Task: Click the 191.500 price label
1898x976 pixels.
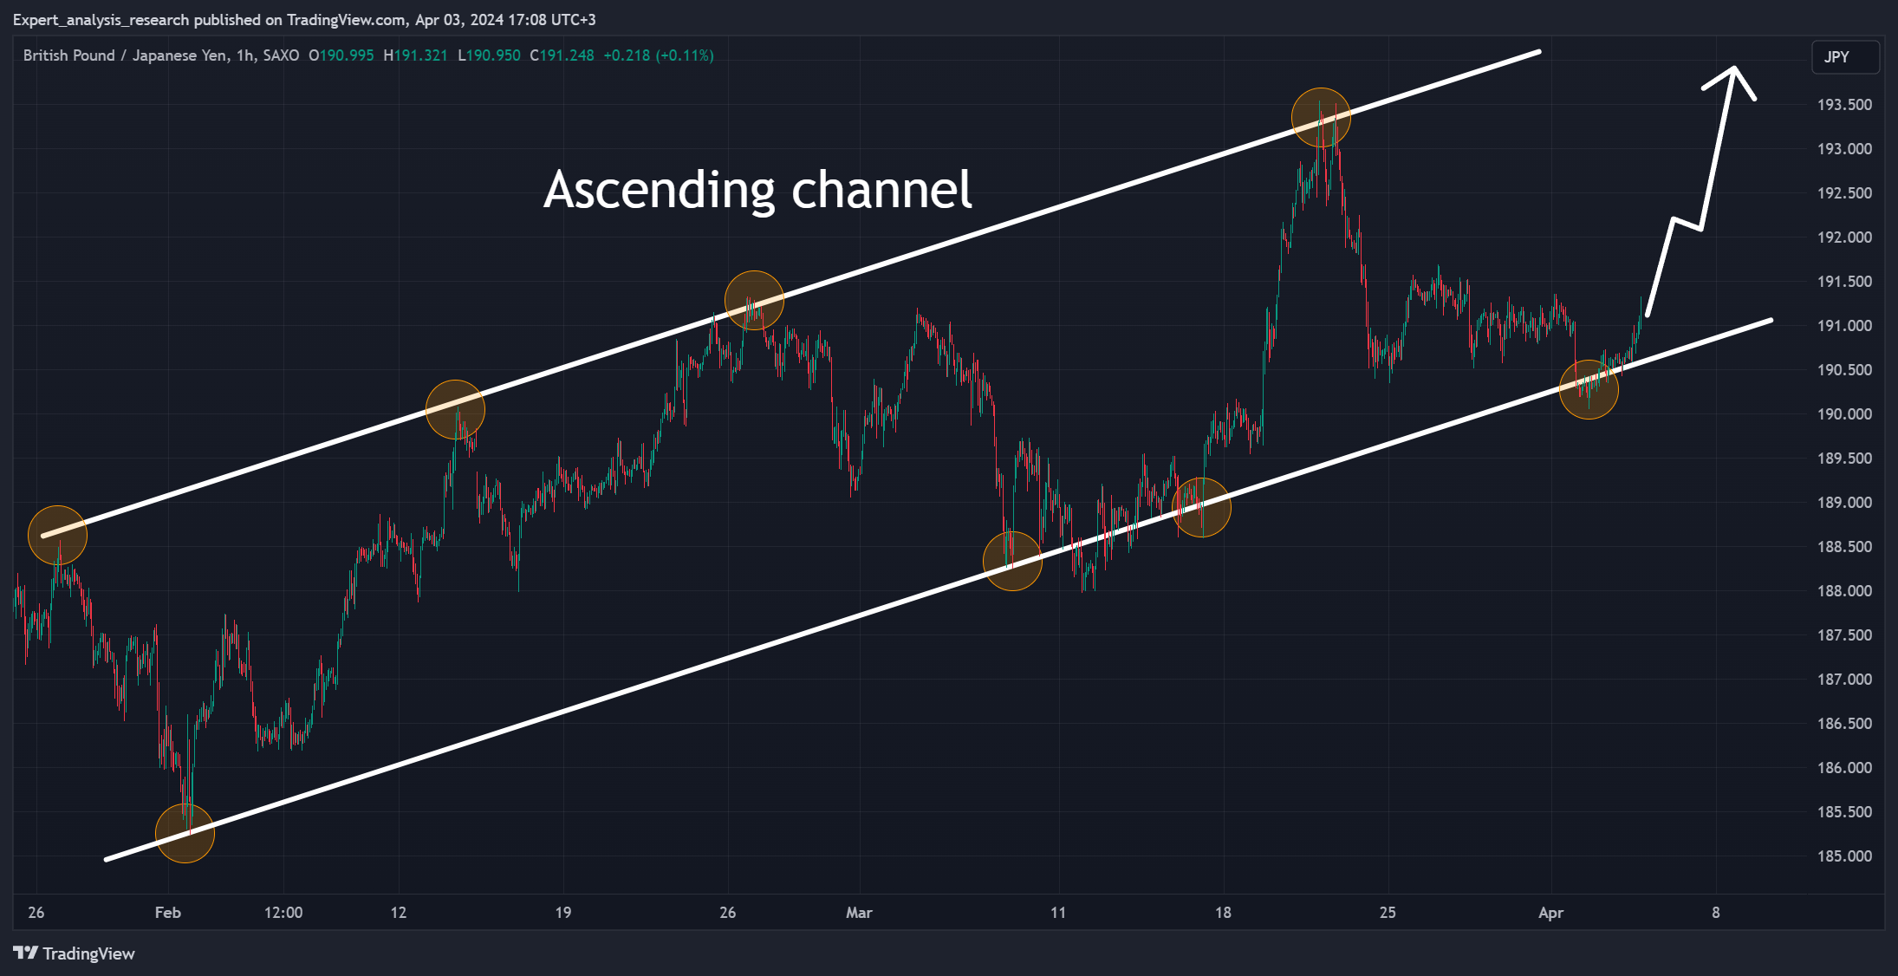Action: [x=1844, y=282]
